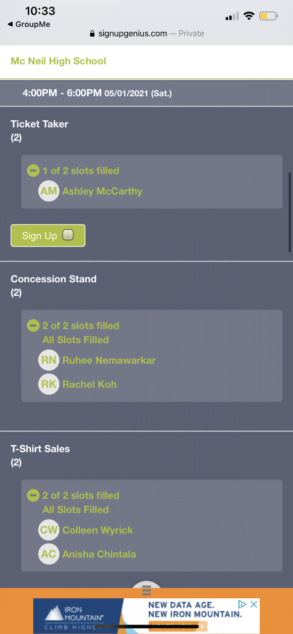Tap the signupgenius.com address bar
The image size is (293, 634).
(147, 34)
